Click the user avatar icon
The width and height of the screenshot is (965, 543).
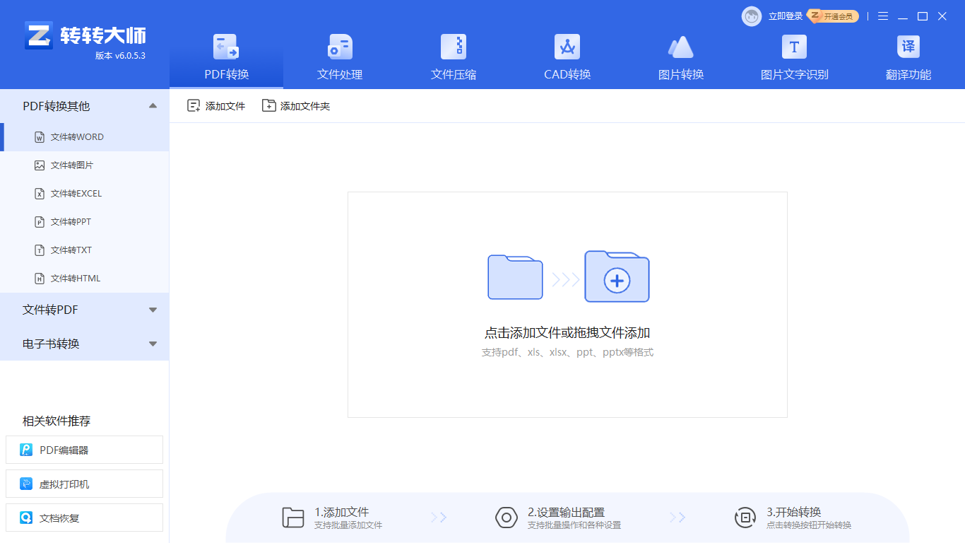point(751,16)
